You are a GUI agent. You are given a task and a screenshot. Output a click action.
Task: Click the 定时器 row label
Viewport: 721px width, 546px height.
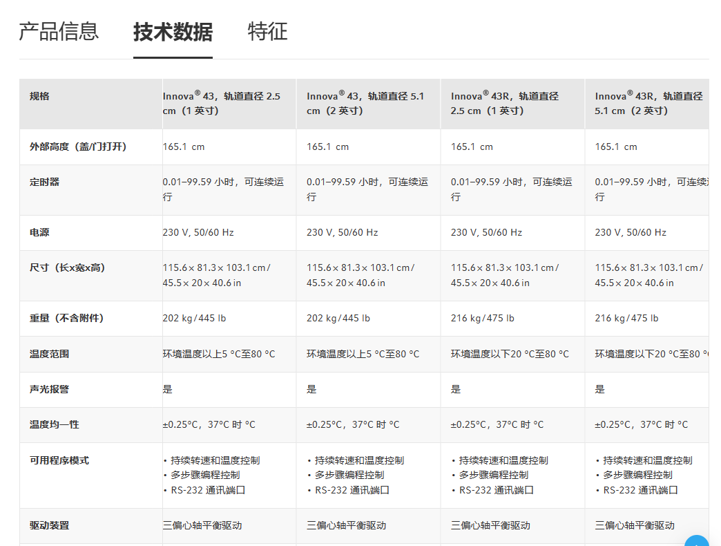pyautogui.click(x=45, y=182)
